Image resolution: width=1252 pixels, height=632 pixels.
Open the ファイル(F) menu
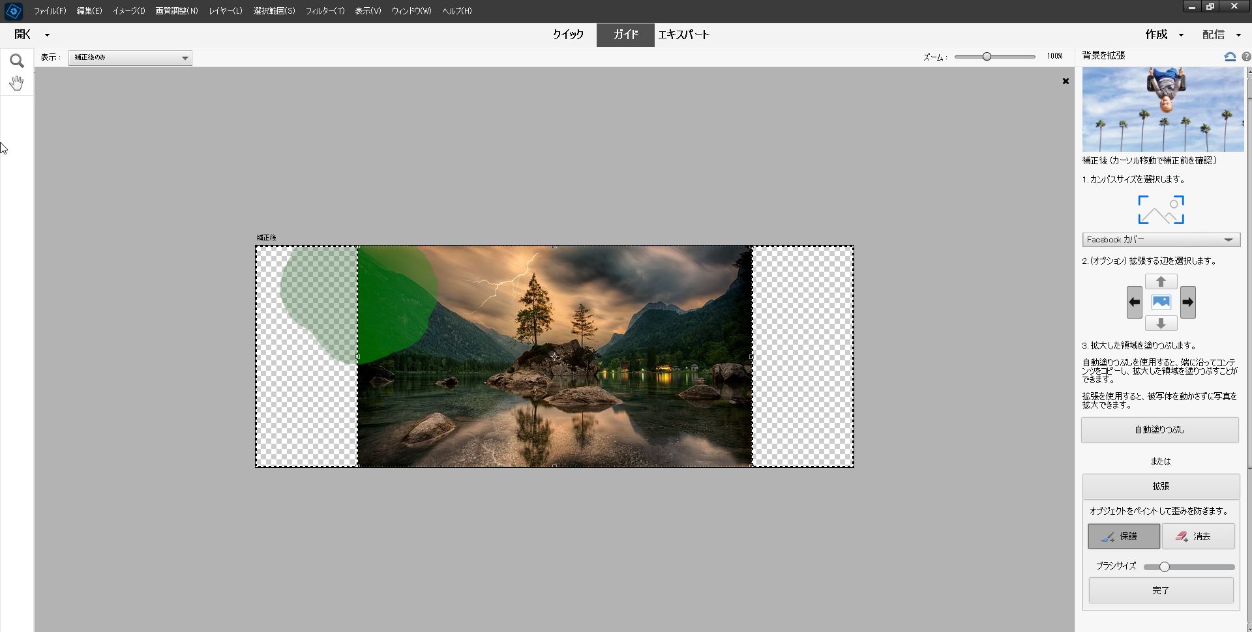coord(50,11)
